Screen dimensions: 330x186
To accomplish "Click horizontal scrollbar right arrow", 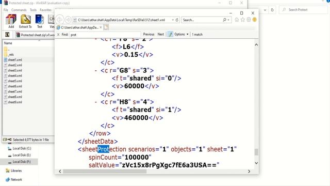I will pos(249,171).
